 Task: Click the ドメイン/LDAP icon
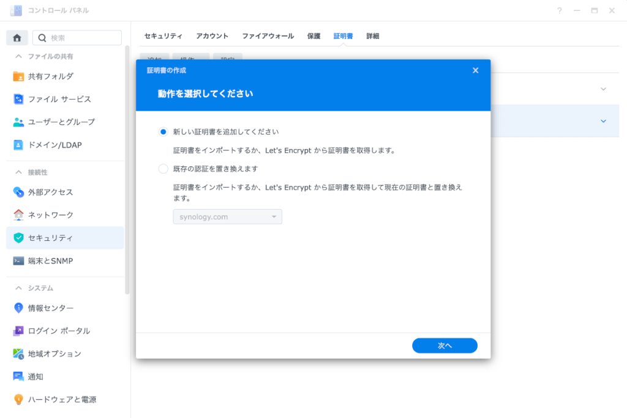click(x=18, y=145)
